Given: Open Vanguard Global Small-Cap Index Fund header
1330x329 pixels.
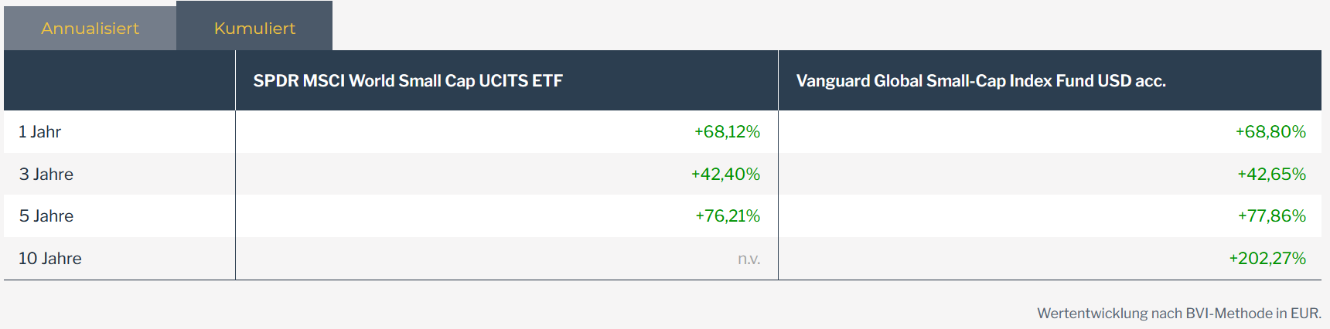Looking at the screenshot, I should coord(980,81).
